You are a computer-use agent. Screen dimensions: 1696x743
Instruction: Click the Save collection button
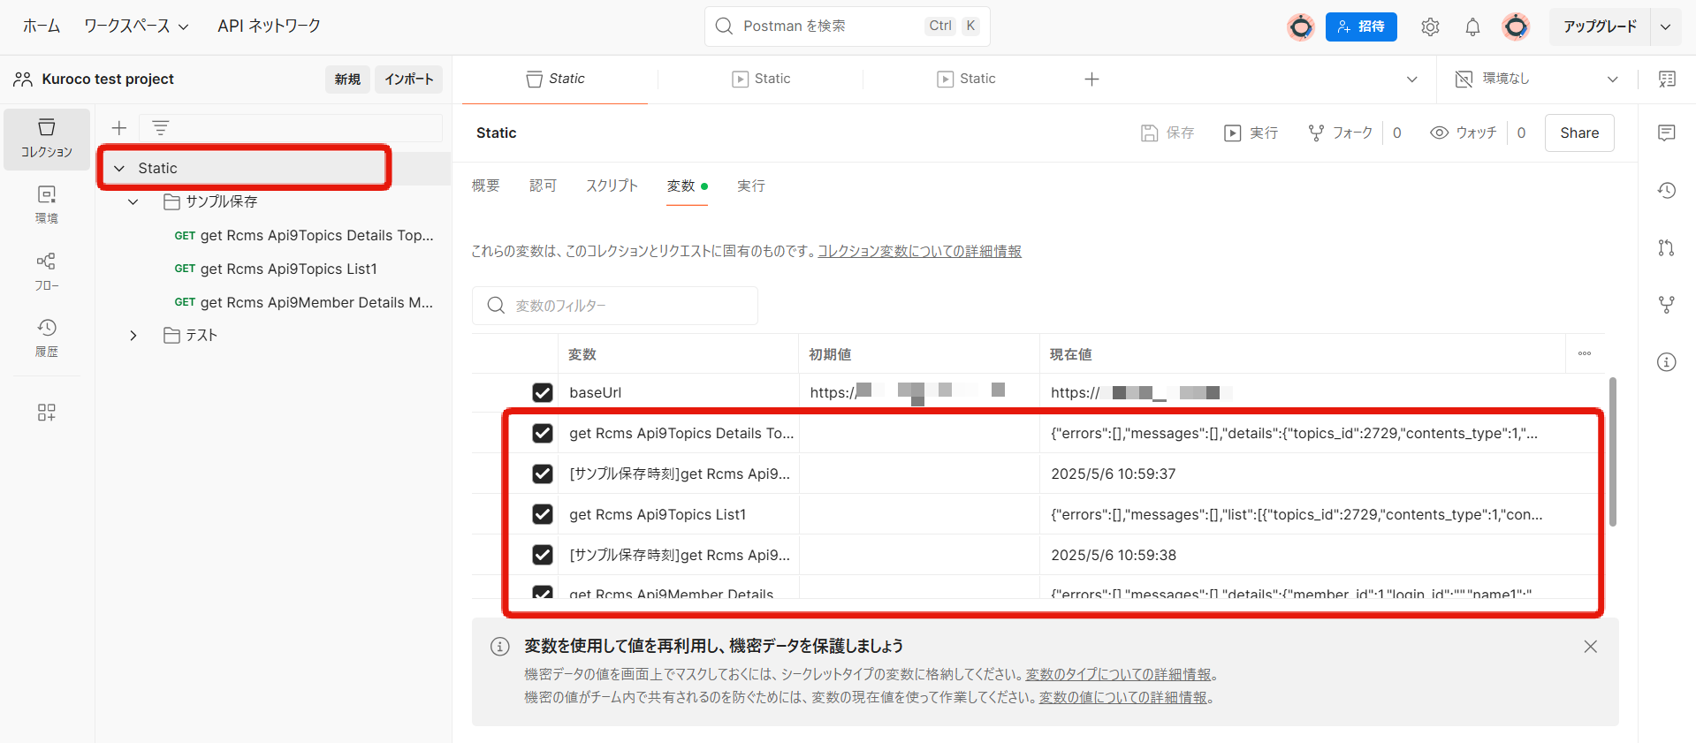[1167, 133]
